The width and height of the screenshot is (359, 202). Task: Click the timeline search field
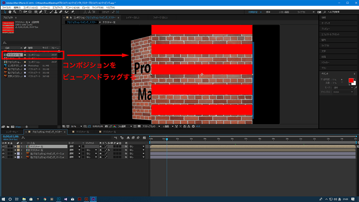(43, 138)
